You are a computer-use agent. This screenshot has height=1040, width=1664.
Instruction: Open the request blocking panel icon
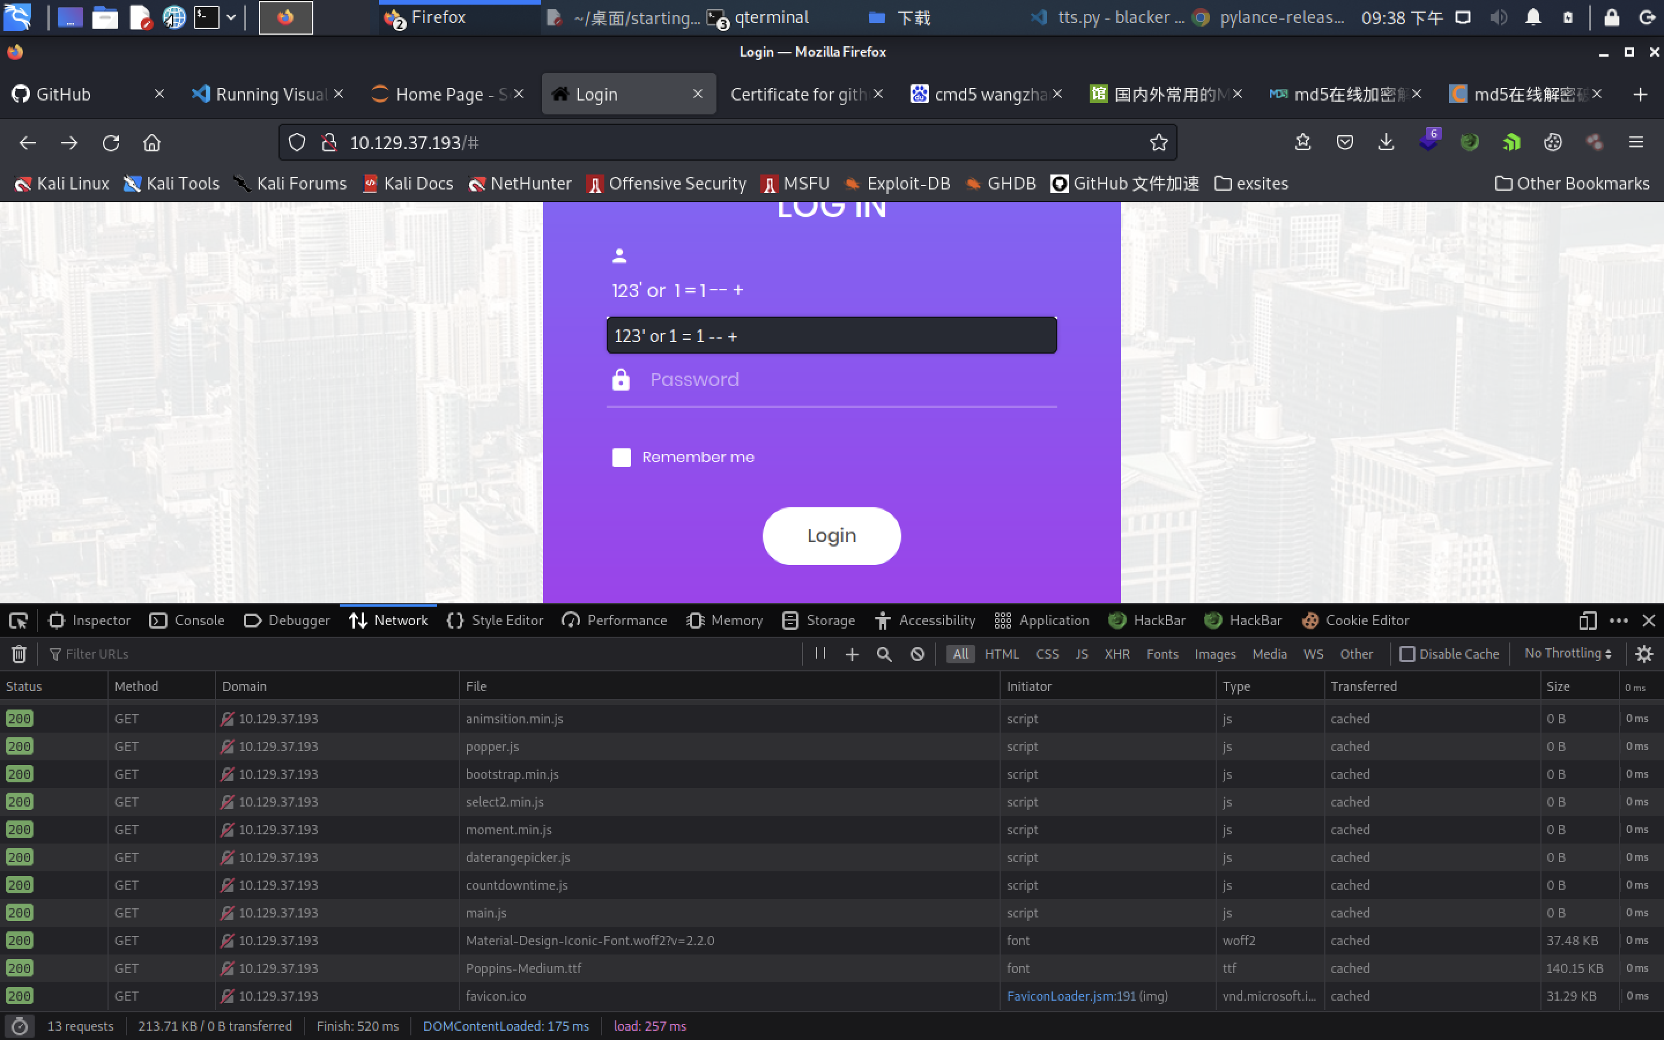pyautogui.click(x=918, y=654)
